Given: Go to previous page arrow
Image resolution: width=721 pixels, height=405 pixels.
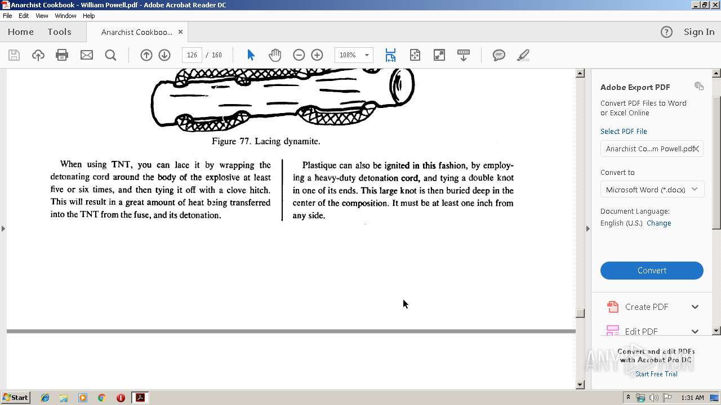Looking at the screenshot, I should [146, 55].
